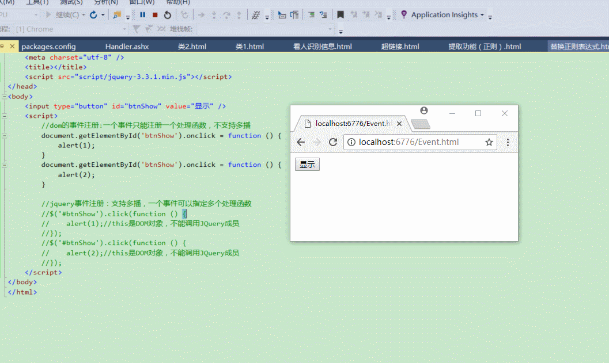Open Chrome's three-dot menu
The height and width of the screenshot is (363, 609).
[x=508, y=142]
